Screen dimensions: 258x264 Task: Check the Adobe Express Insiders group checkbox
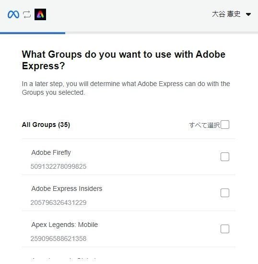pos(225,193)
